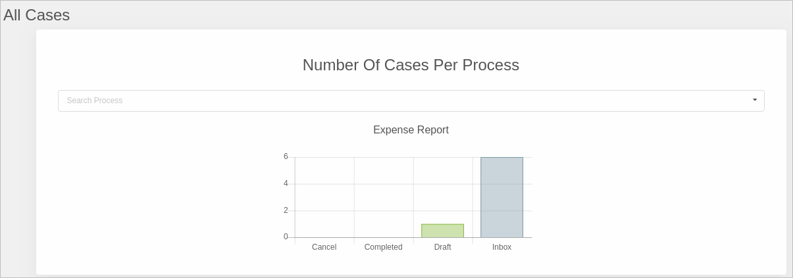Click the y-axis value 2 label
The width and height of the screenshot is (793, 278).
coord(286,210)
